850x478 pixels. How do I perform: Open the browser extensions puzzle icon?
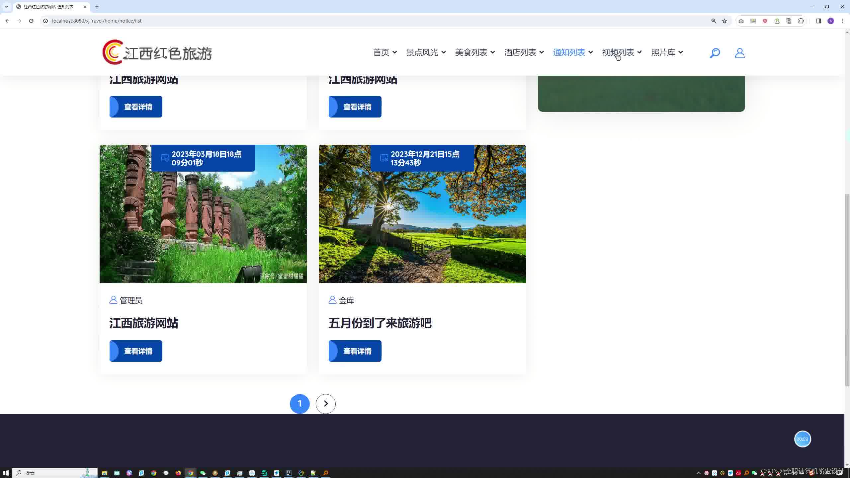click(x=801, y=21)
